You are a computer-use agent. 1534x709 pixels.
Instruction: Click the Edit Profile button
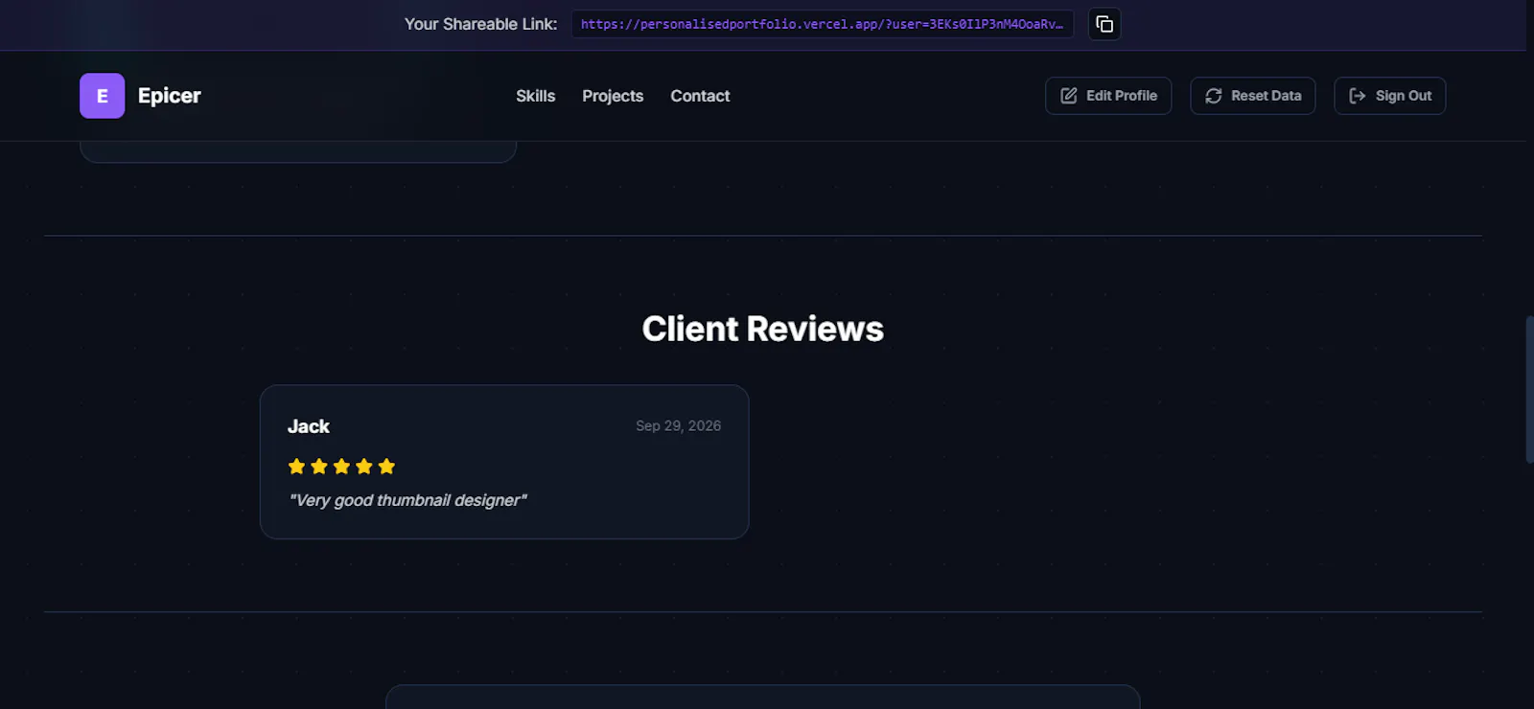click(x=1108, y=96)
